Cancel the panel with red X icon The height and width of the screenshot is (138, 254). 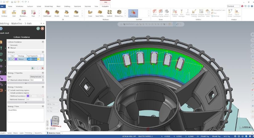tap(42, 29)
